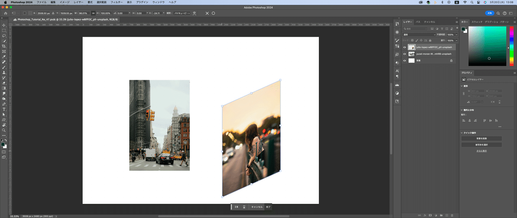
Task: Select the Lasso tool
Action: (x=4, y=35)
